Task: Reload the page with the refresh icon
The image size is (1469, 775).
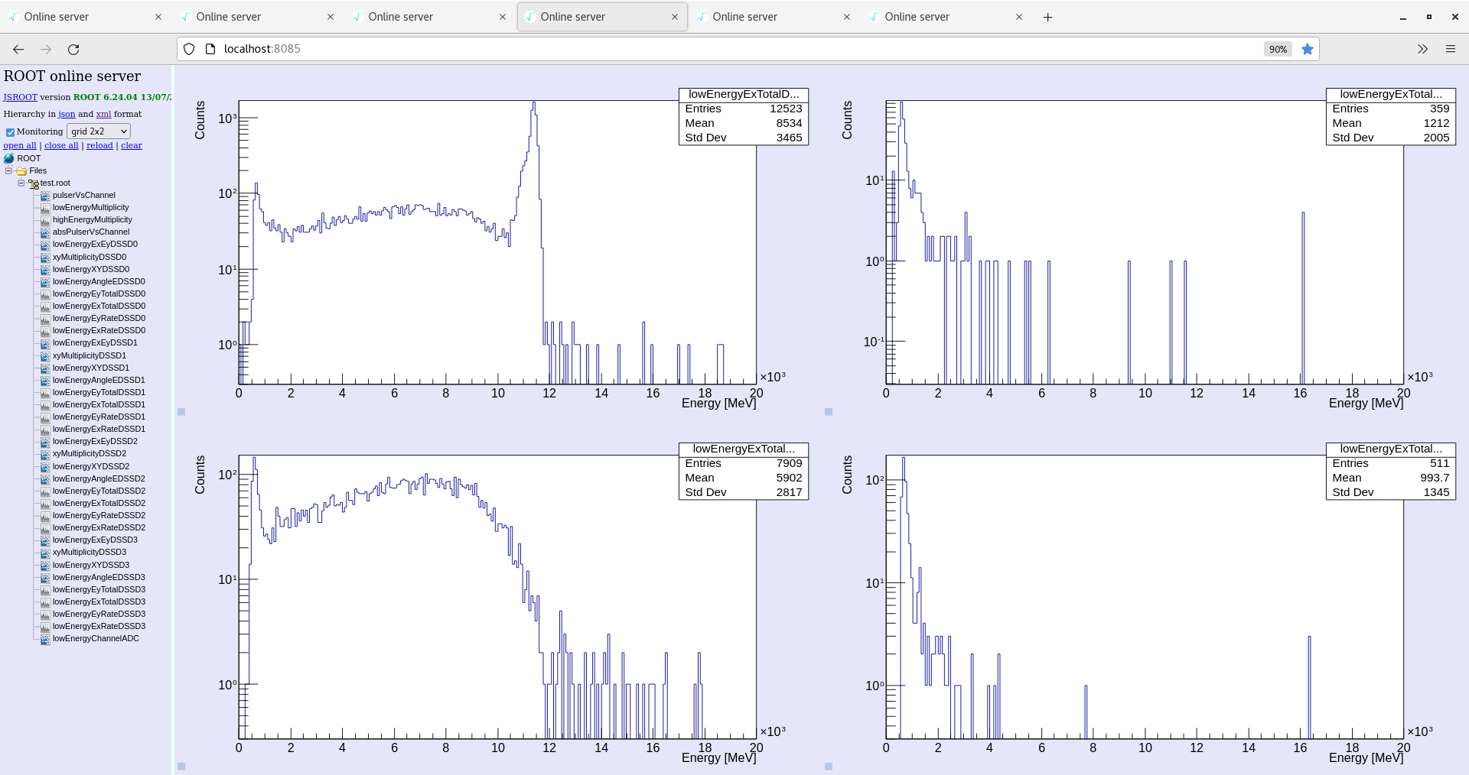Action: pyautogui.click(x=73, y=49)
